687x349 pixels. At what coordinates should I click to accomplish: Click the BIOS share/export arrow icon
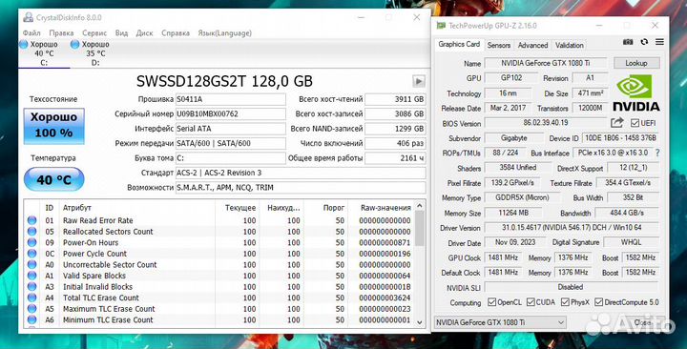pos(617,123)
